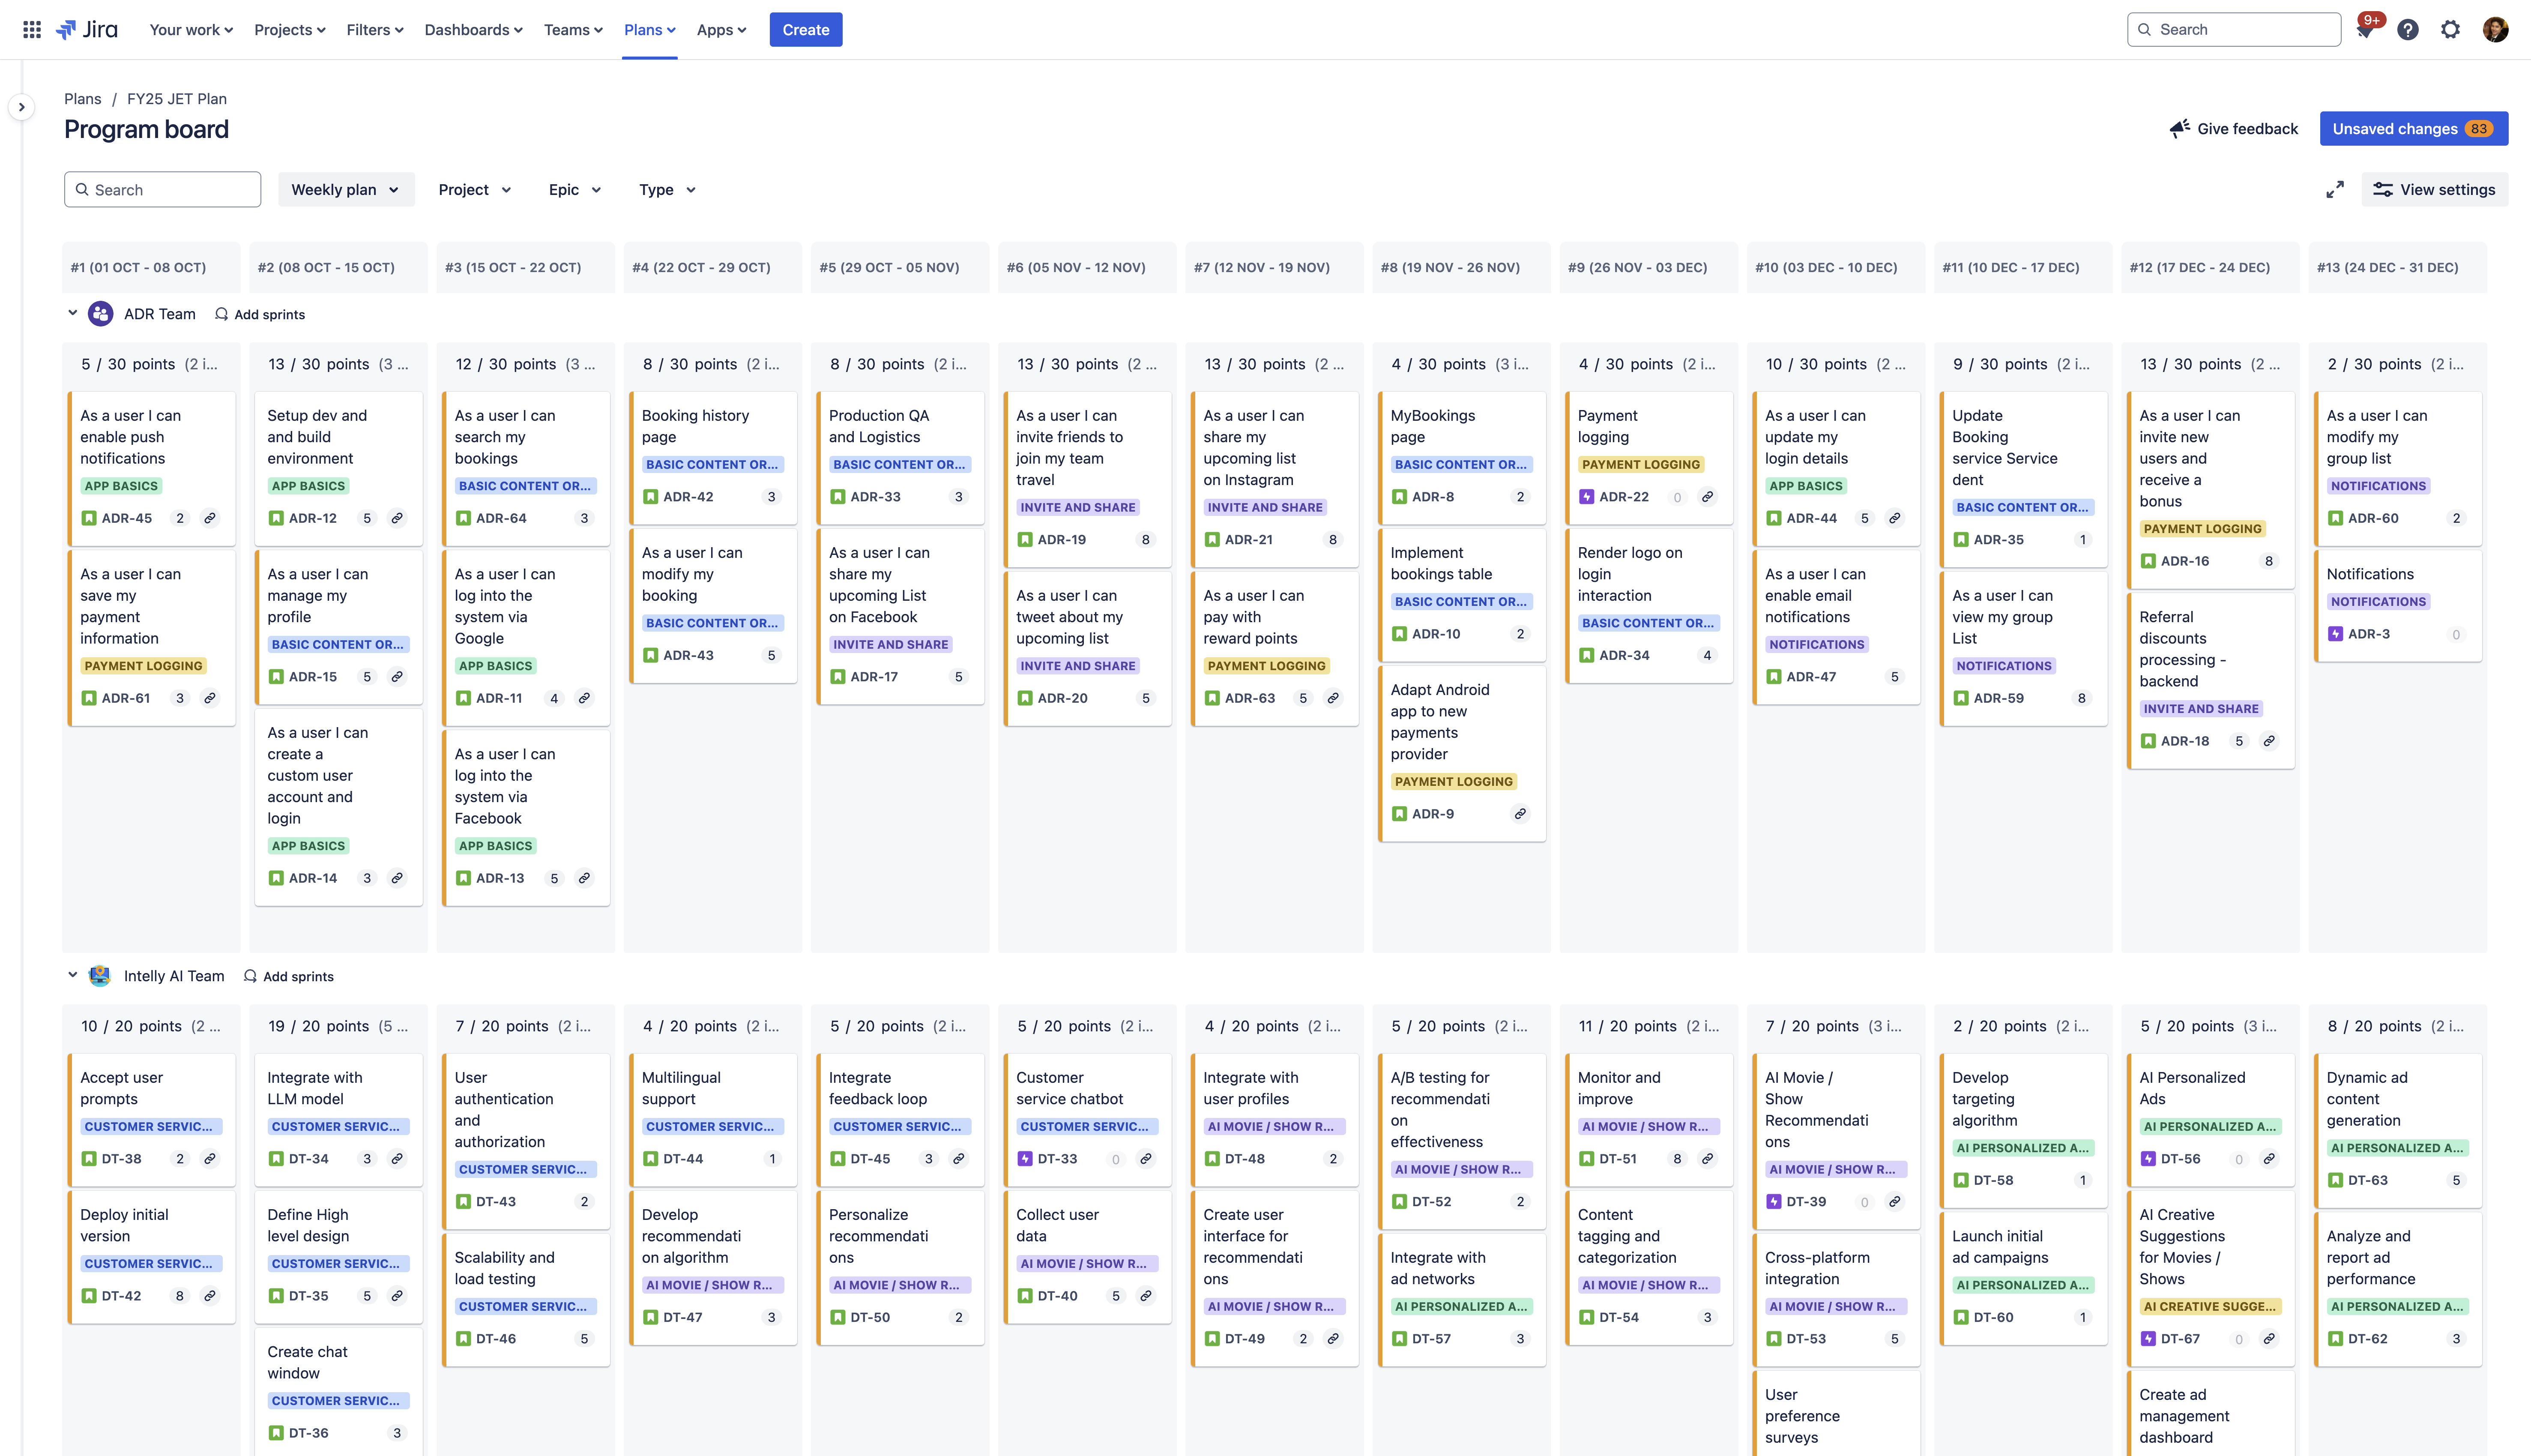Screen dimensions: 2531x1456
Task: Open the Weekly plan dropdown
Action: tap(346, 190)
